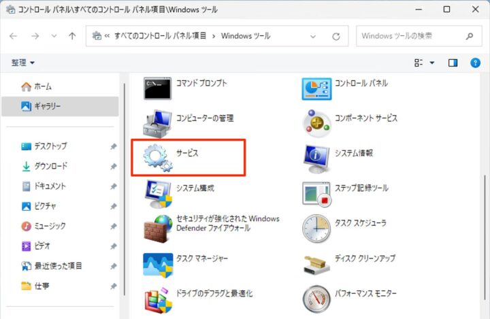Open view options dropdown arrow
The width and height of the screenshot is (490, 319).
point(432,63)
